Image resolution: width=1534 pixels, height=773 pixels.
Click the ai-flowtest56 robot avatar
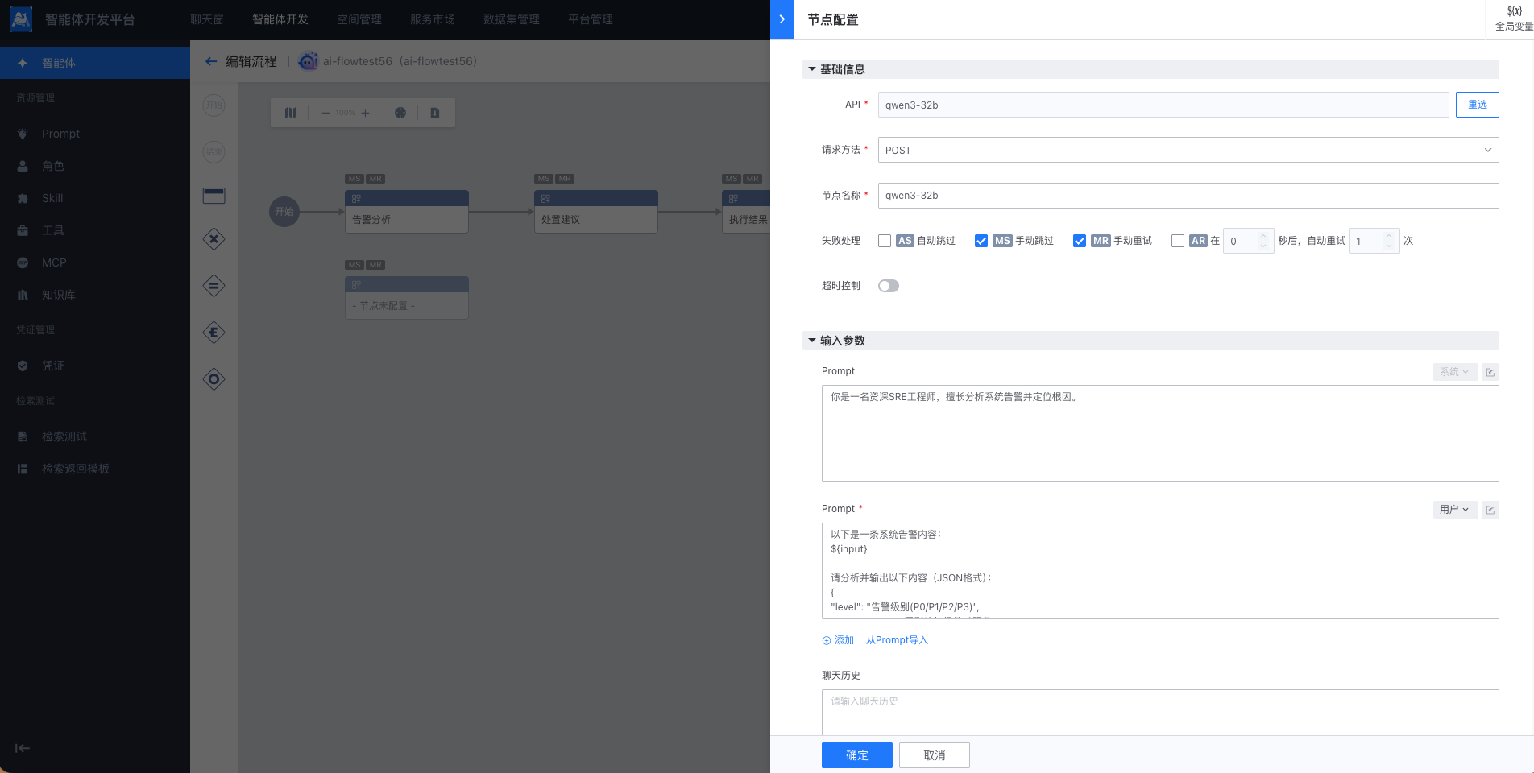308,61
